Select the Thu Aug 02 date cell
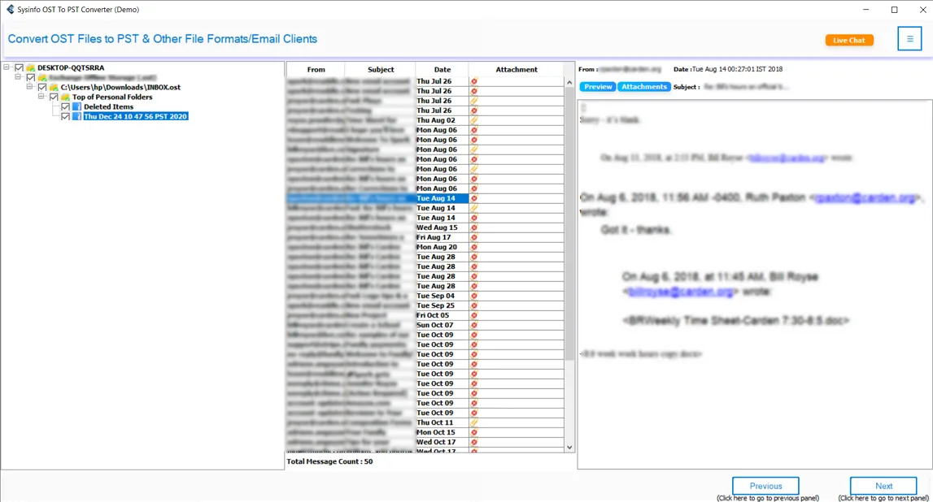 pyautogui.click(x=442, y=120)
